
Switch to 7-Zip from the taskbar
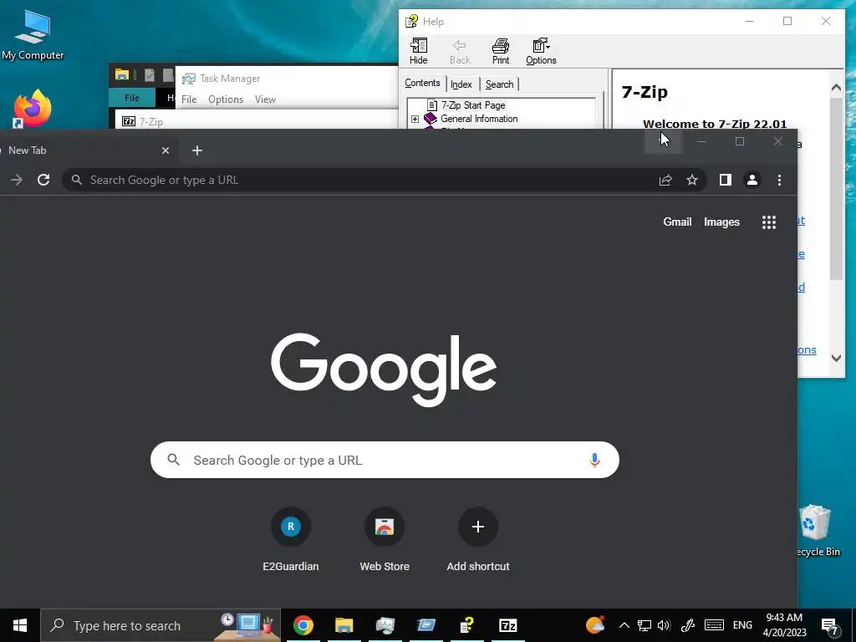pos(507,625)
